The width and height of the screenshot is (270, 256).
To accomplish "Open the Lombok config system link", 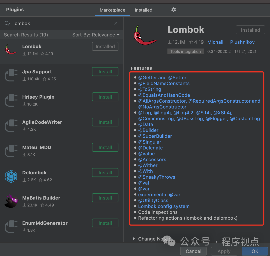I will [164, 206].
